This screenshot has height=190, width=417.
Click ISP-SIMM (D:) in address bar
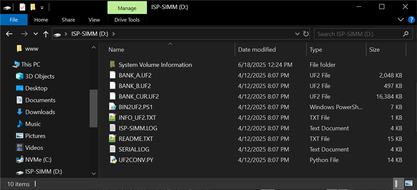(90, 34)
